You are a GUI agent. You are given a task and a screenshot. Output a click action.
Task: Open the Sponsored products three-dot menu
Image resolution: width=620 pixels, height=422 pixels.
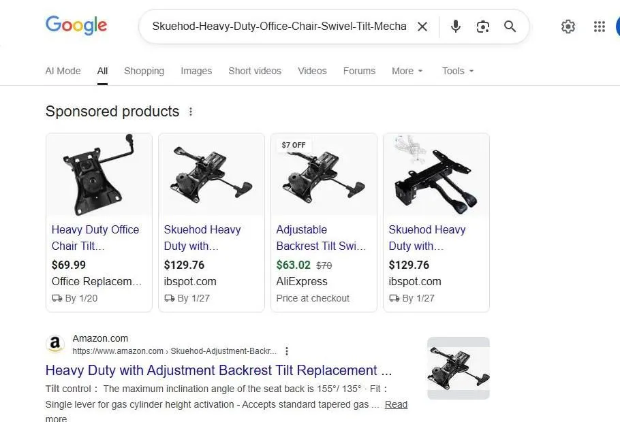(x=191, y=111)
